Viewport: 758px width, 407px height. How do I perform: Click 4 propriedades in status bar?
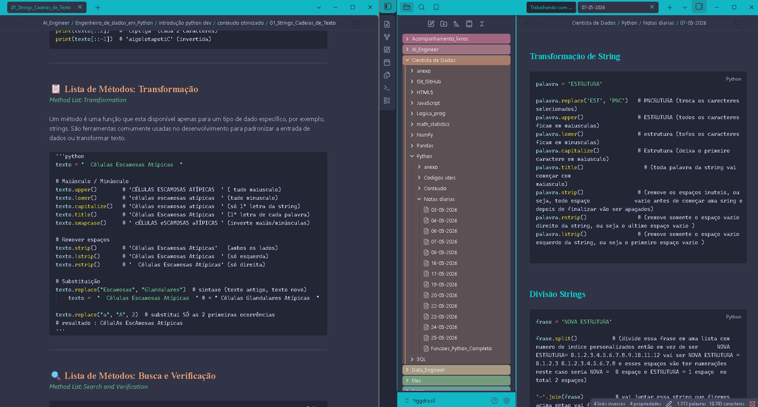[646, 403]
